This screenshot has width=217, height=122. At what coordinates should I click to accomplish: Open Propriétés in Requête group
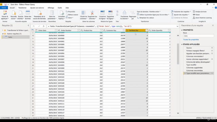click(x=71, y=12)
